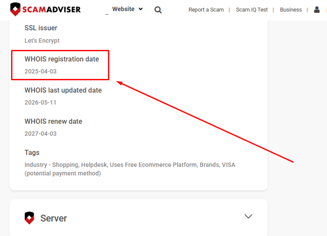
Task: Click the Industry - Shopping tags text
Action: pos(130,169)
